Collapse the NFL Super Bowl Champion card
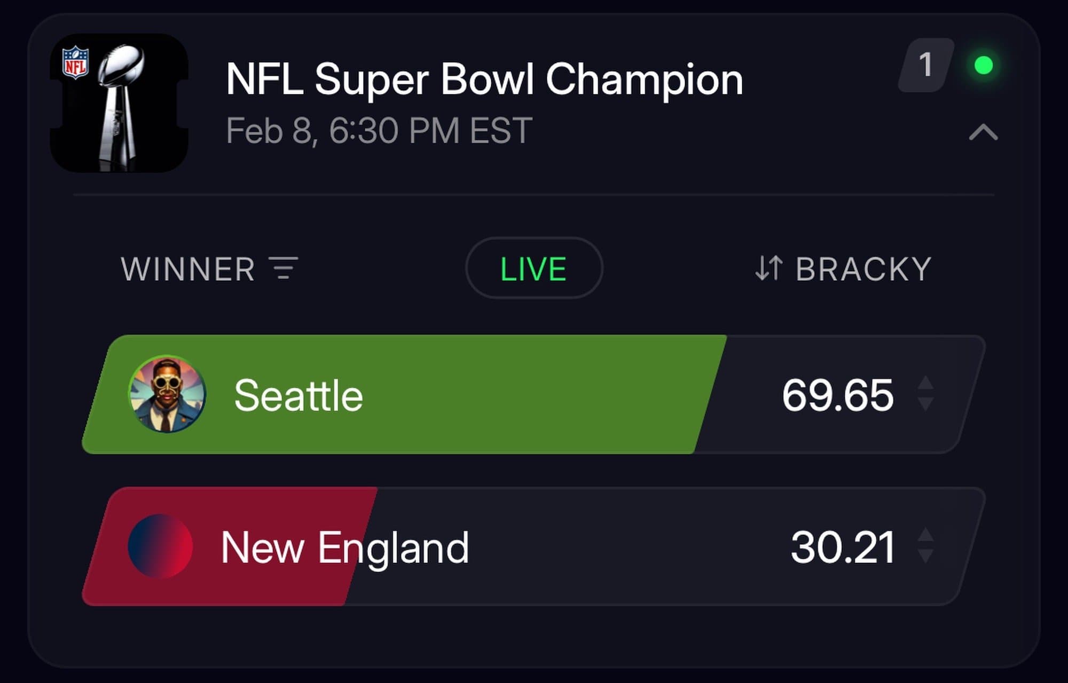Screen dimensions: 1068x683 (983, 132)
